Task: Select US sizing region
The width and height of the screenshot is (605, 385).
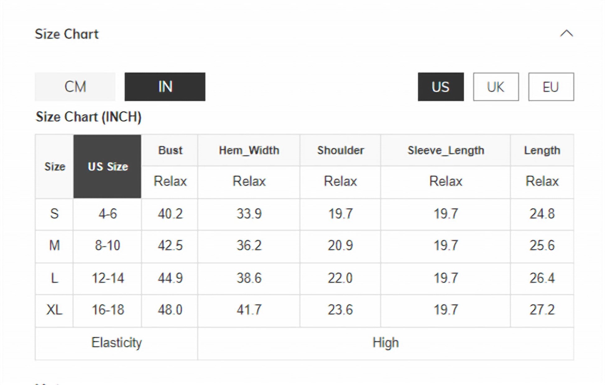Action: [441, 87]
